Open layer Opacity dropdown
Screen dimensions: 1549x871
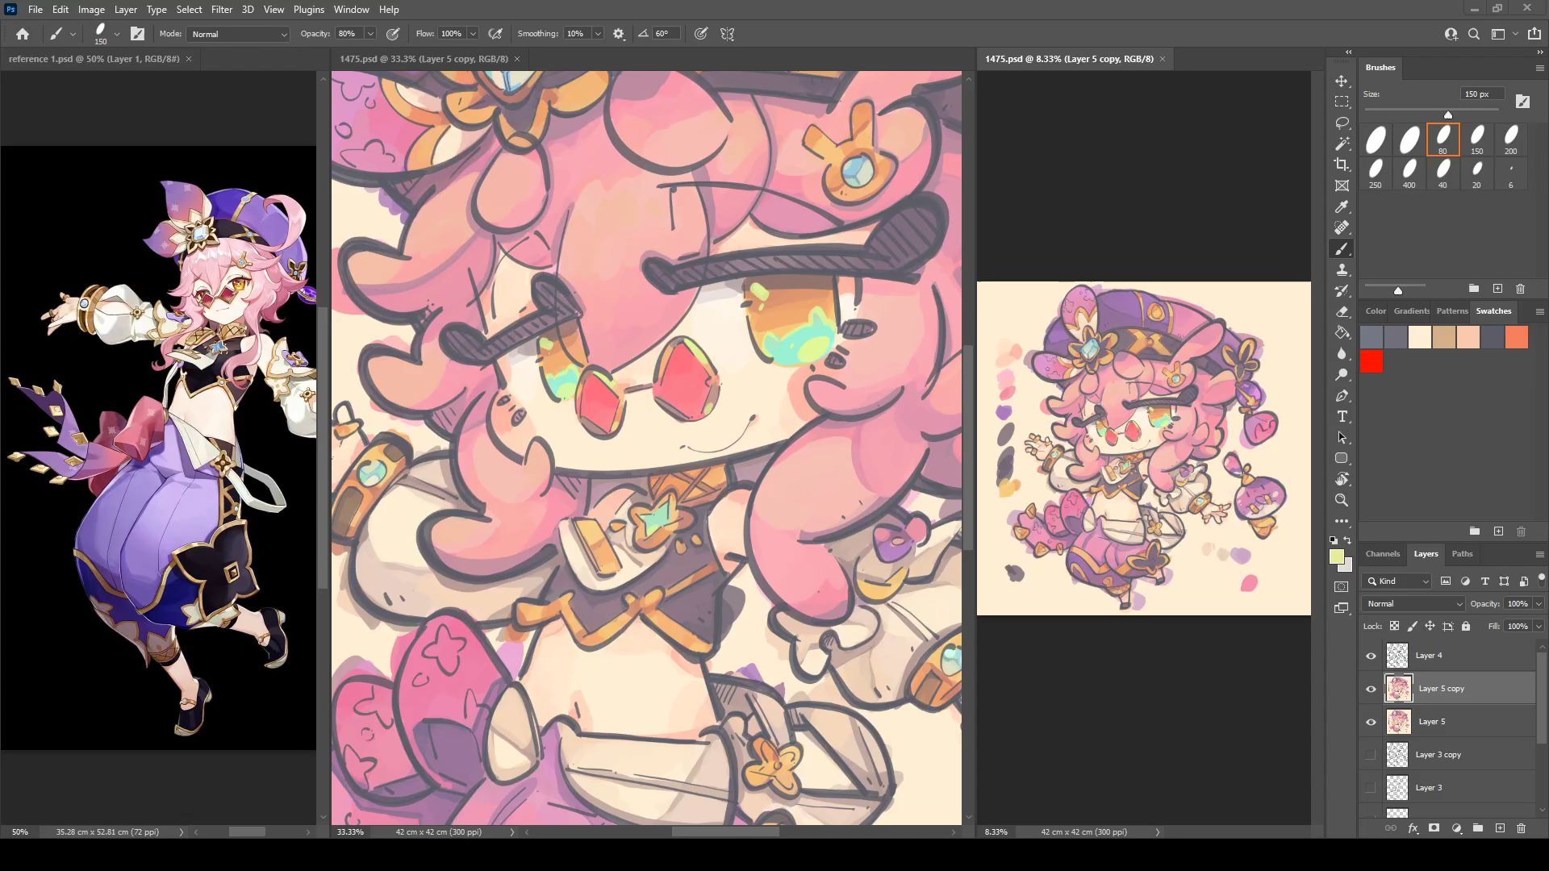pos(1539,603)
